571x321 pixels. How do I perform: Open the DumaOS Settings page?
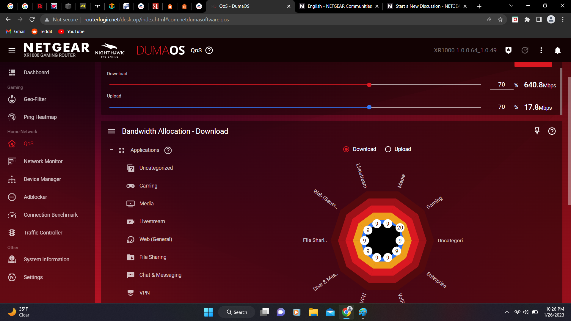(x=33, y=277)
